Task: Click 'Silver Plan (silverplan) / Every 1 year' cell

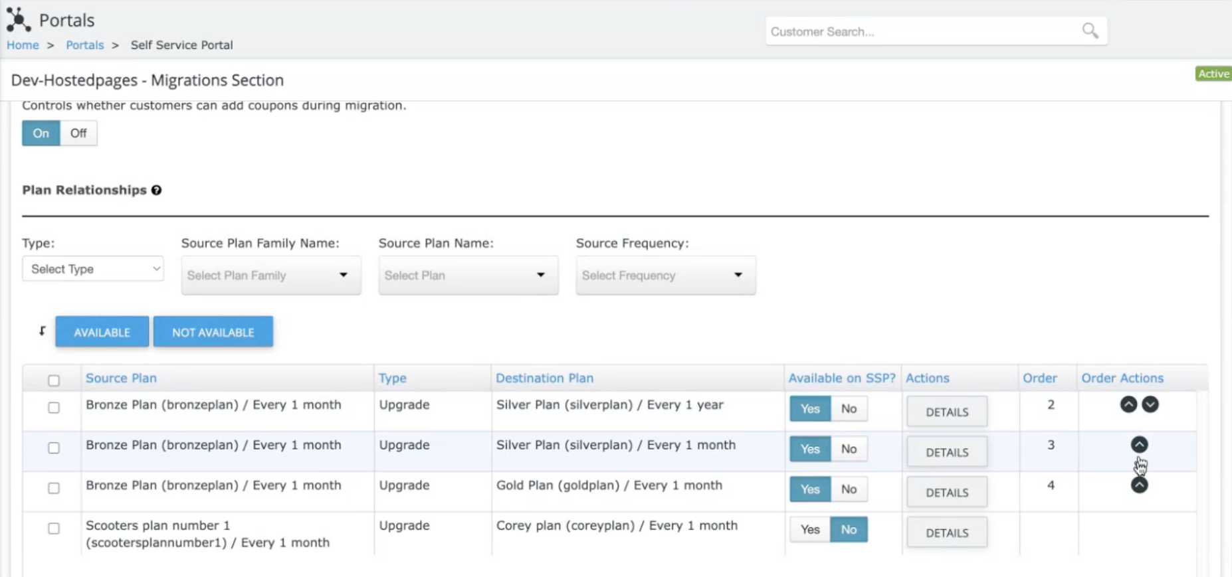Action: pos(610,405)
